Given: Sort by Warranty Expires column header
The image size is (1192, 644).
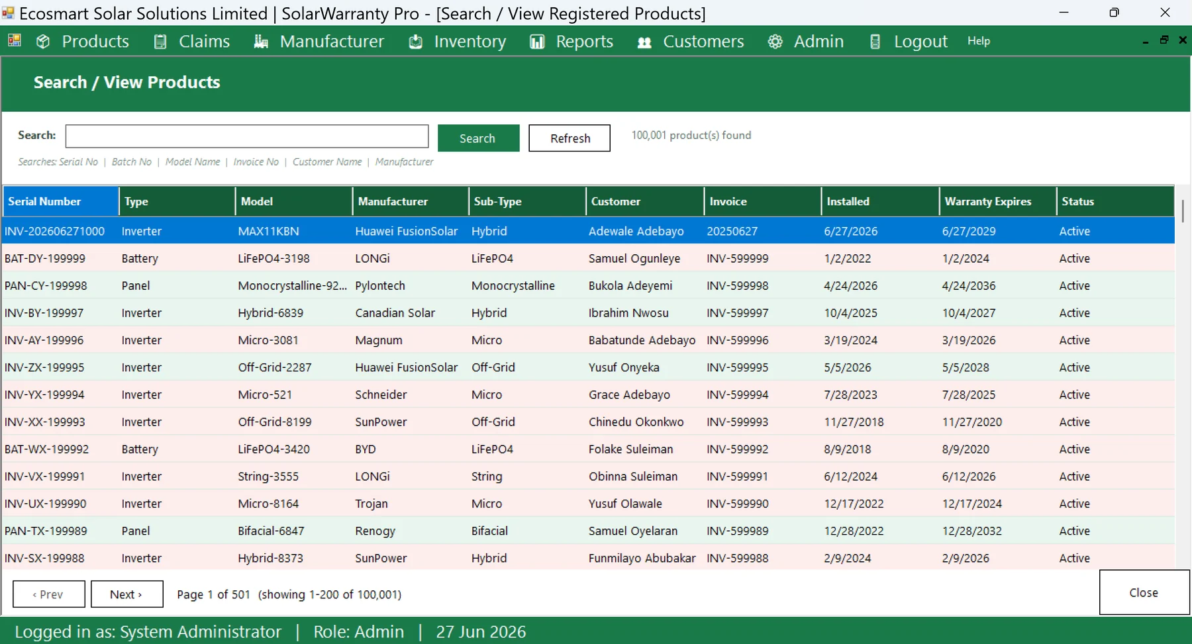Looking at the screenshot, I should tap(998, 201).
